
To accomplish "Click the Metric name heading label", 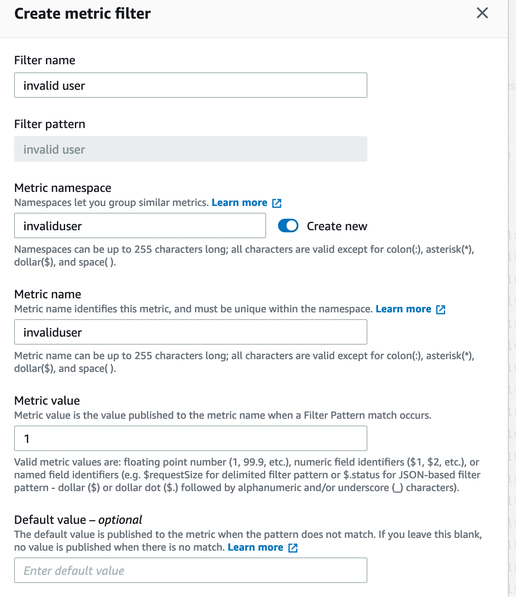I will pyautogui.click(x=48, y=294).
